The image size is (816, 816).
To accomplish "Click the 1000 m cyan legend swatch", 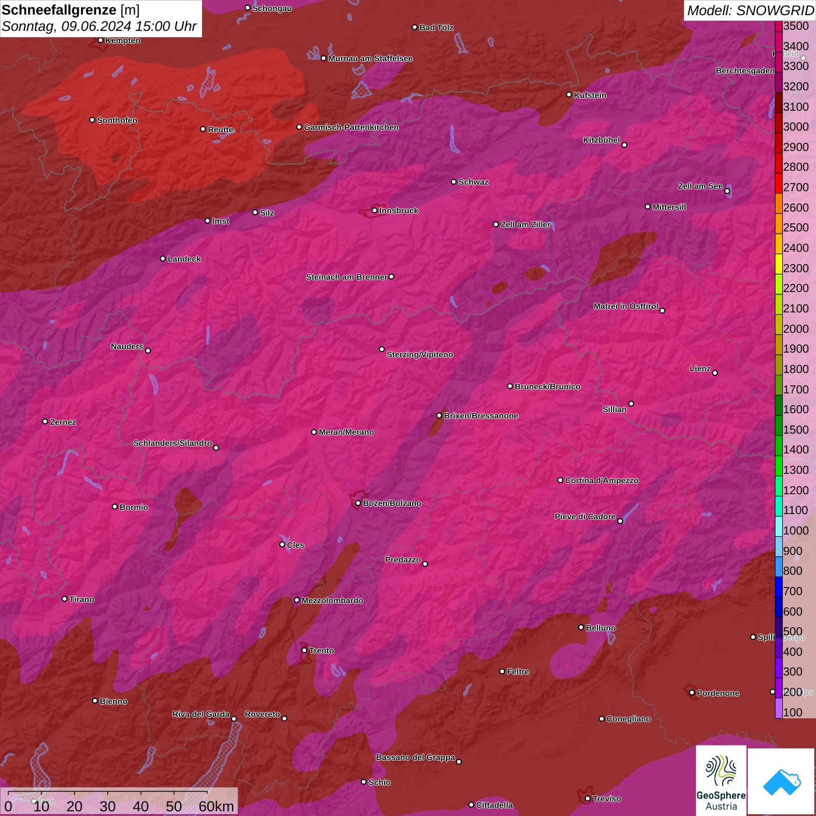I will click(779, 527).
